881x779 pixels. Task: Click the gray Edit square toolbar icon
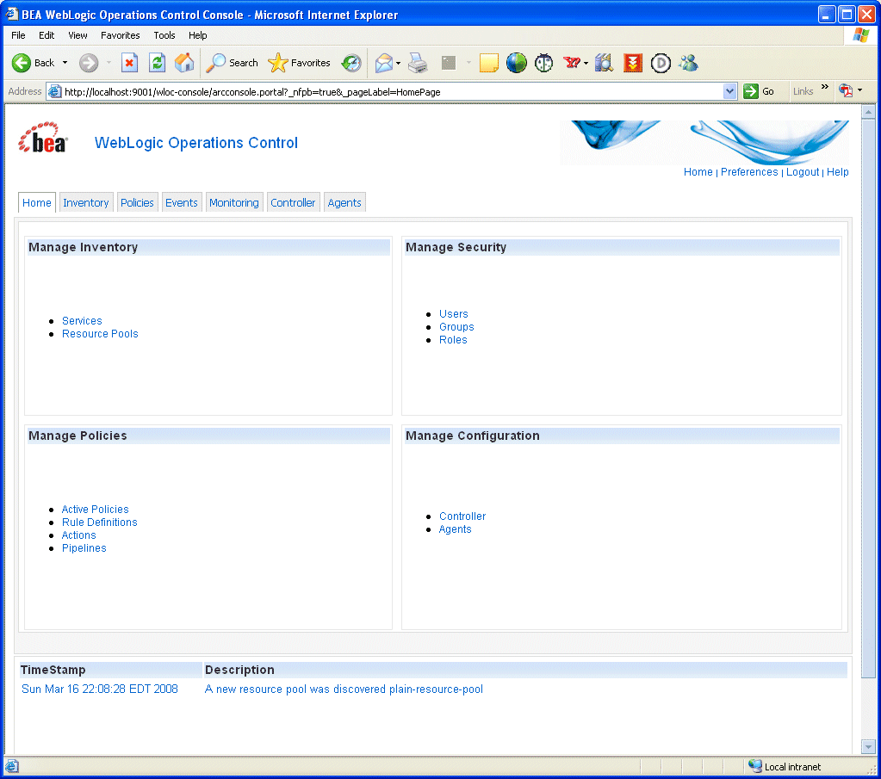(x=449, y=63)
